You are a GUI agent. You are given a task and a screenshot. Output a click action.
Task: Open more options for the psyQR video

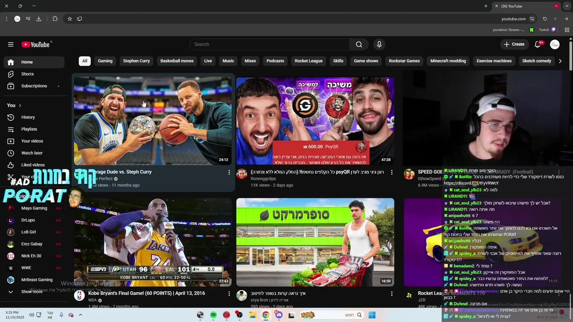pos(392,172)
